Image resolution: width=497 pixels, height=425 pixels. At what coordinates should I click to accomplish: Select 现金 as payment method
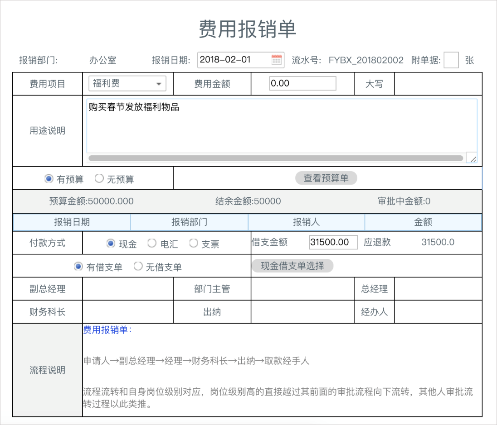click(x=110, y=243)
